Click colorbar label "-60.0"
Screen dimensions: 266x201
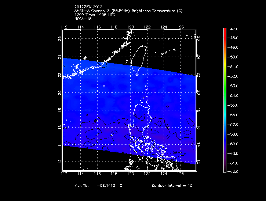click(233, 153)
